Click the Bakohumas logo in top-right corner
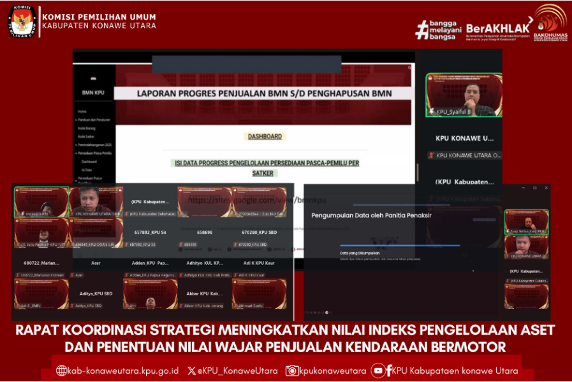 click(550, 22)
